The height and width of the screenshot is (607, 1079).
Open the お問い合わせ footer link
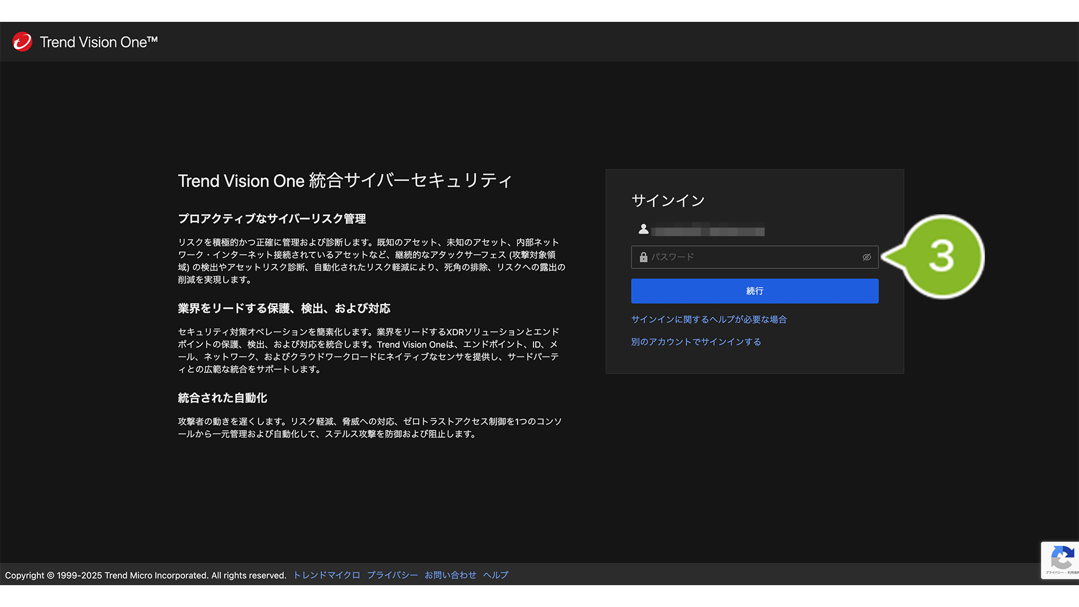click(450, 575)
